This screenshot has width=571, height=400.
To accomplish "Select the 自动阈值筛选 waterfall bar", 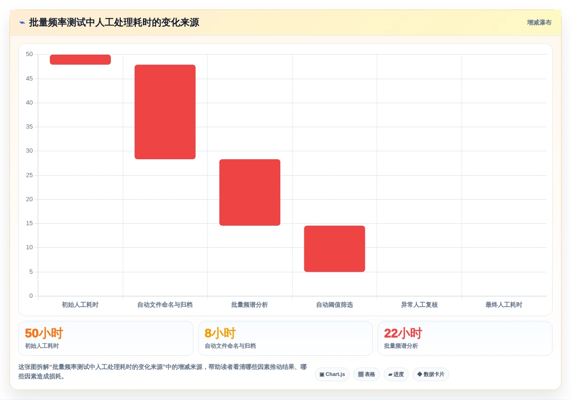I will pyautogui.click(x=335, y=249).
